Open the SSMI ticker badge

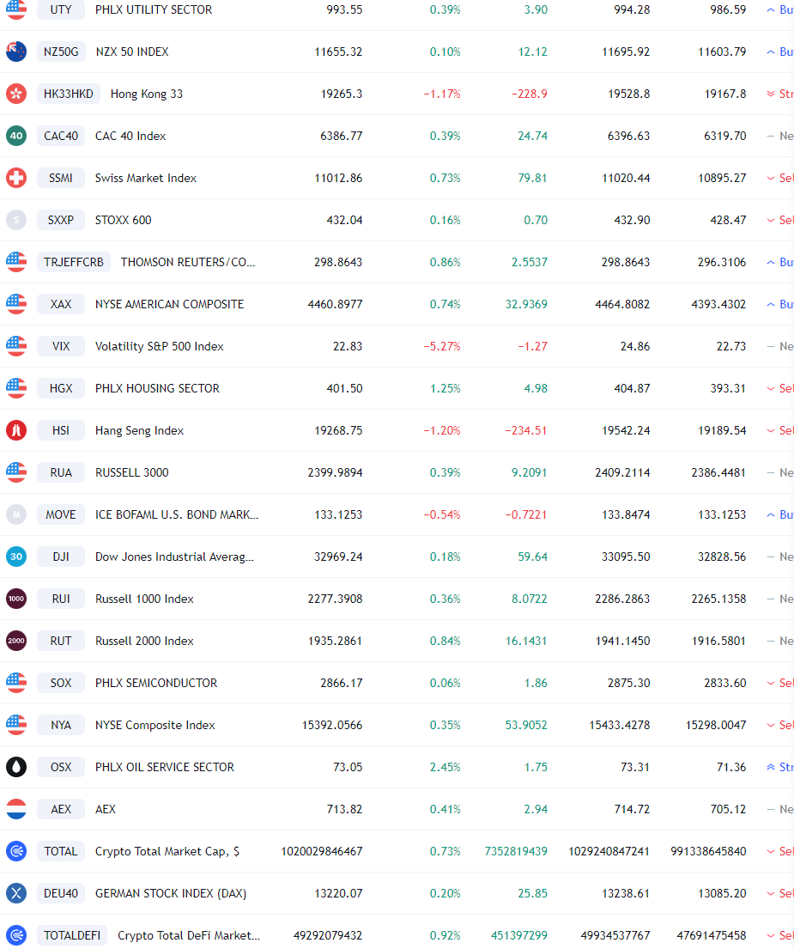(60, 178)
